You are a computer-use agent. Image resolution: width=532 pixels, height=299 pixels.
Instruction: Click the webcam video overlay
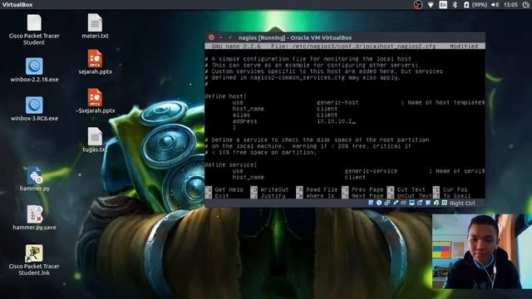tap(482, 251)
